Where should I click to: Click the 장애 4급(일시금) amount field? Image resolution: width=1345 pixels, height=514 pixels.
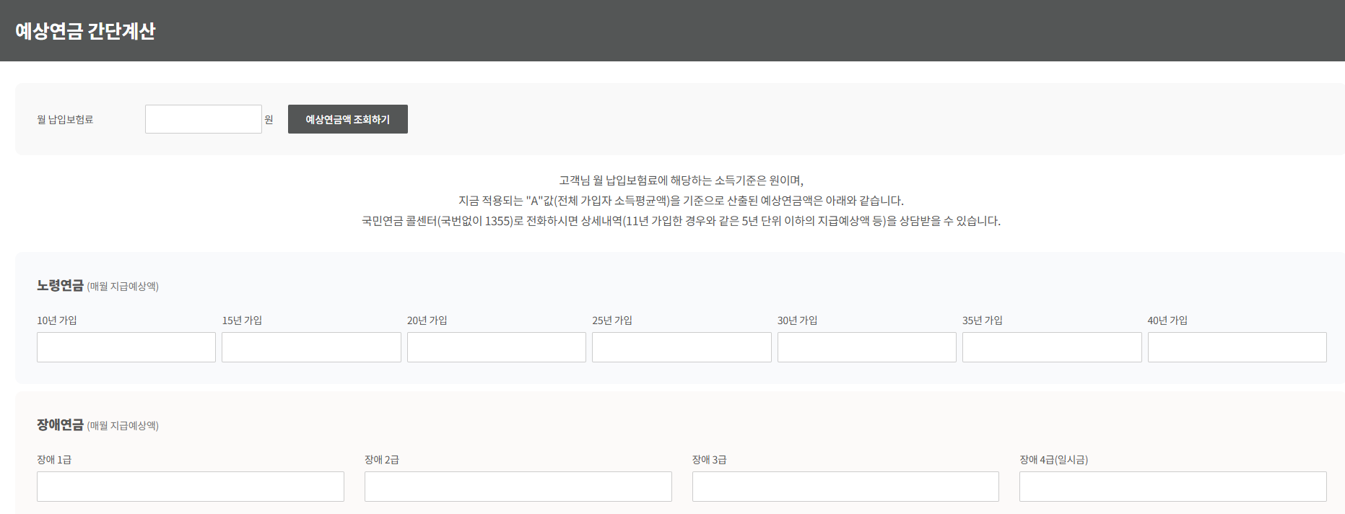coord(1173,487)
